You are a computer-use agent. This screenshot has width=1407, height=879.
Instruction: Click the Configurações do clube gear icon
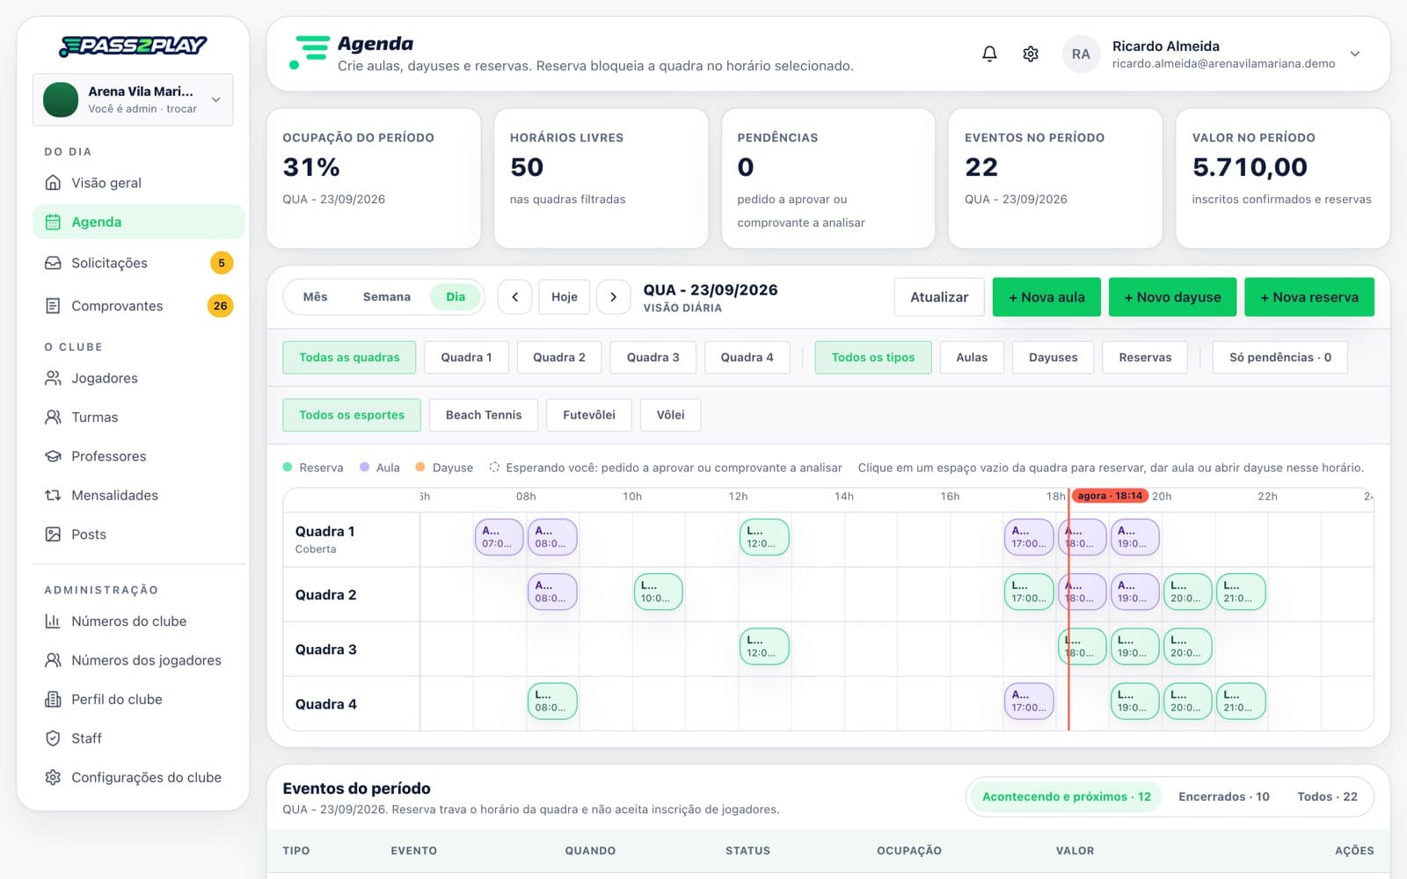pos(53,777)
